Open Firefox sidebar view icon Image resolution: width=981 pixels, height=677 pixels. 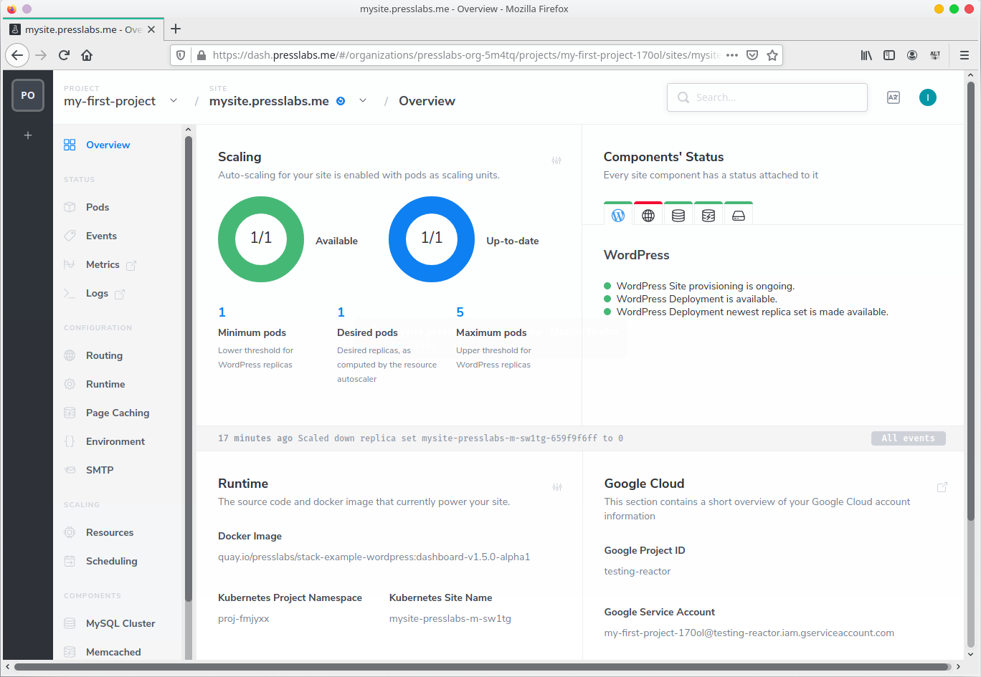pyautogui.click(x=889, y=55)
